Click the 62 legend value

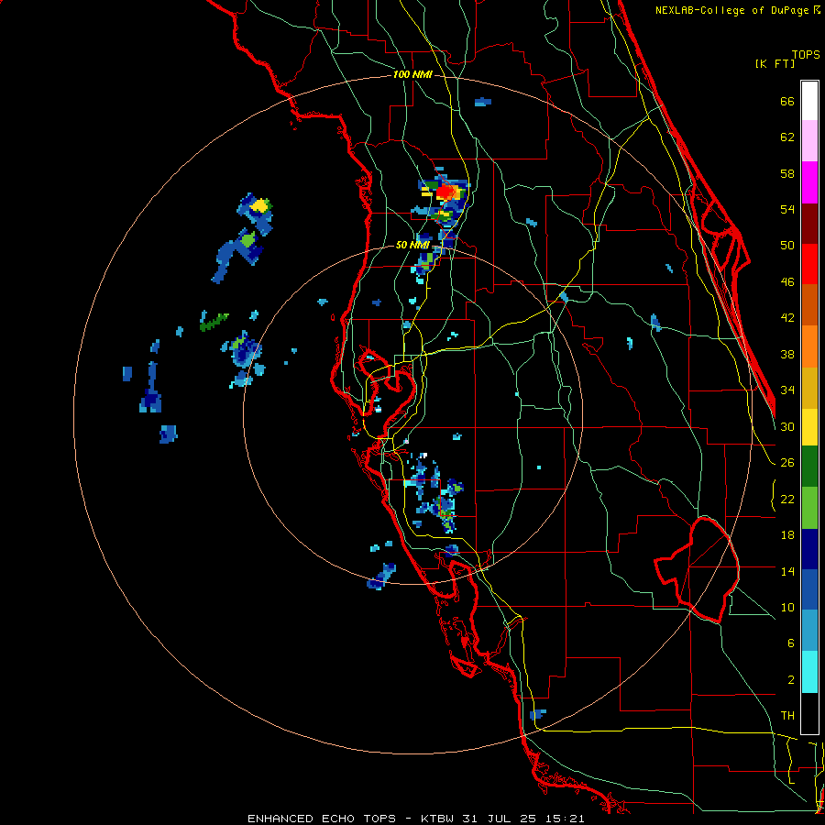tap(787, 137)
